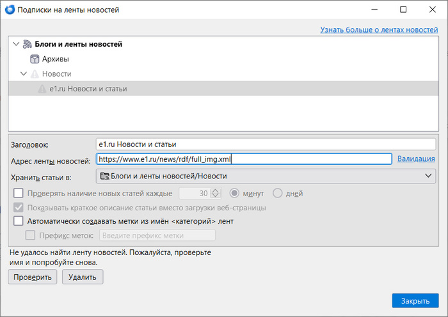The height and width of the screenshot is (317, 448).
Task: Enable Проверять наличие новых статей checkbox
Action: click(18, 193)
